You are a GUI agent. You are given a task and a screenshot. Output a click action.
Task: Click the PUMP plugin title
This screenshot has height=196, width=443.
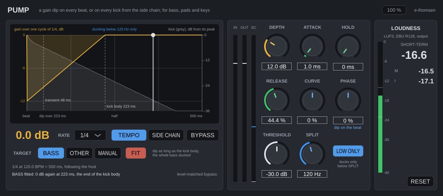point(18,10)
